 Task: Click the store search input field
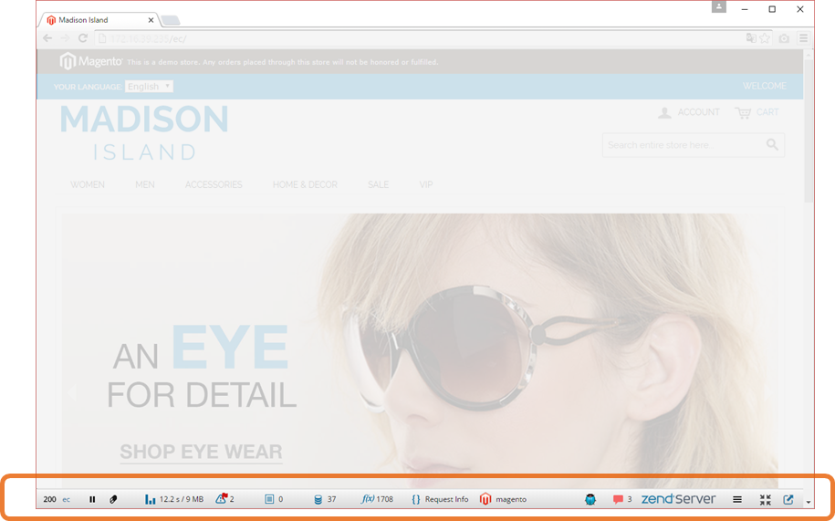(683, 144)
